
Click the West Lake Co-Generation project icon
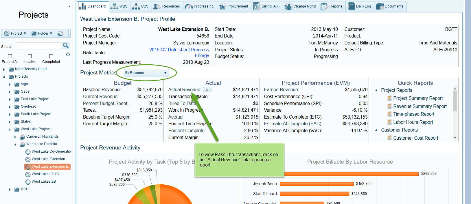[28, 152]
